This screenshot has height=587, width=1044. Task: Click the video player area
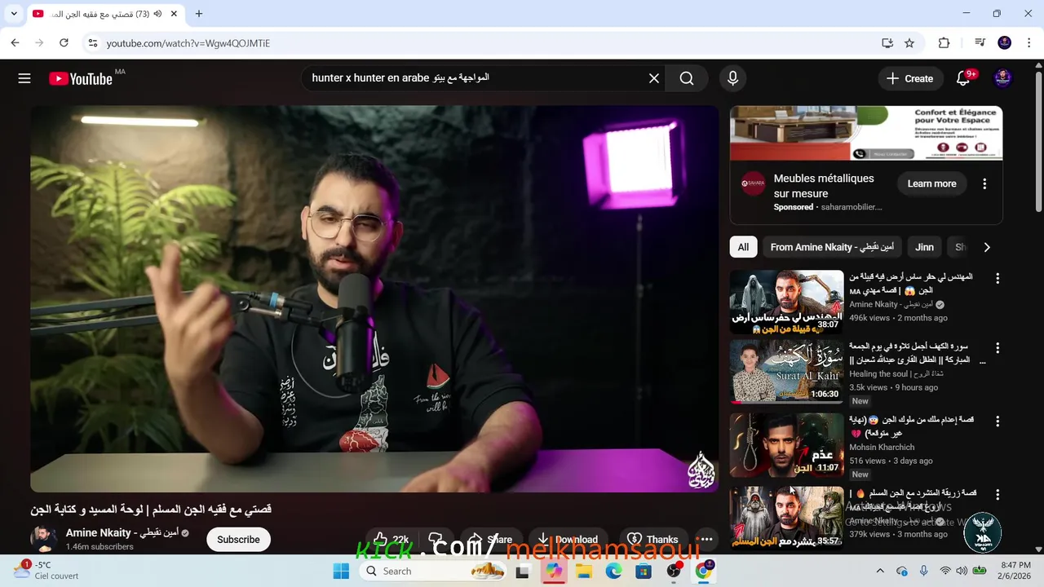[374, 298]
